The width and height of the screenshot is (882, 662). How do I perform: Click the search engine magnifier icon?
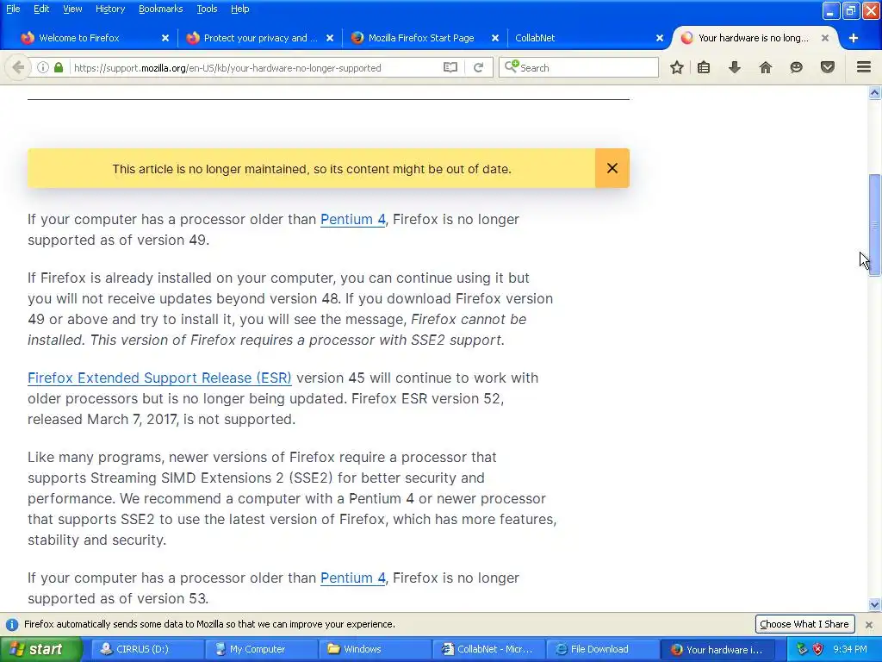pyautogui.click(x=511, y=67)
